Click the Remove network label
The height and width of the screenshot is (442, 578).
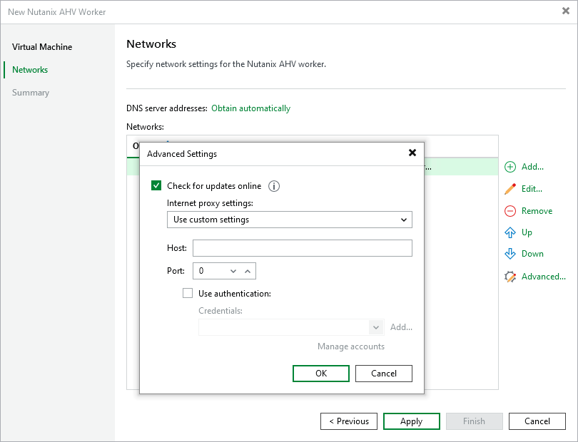[537, 211]
